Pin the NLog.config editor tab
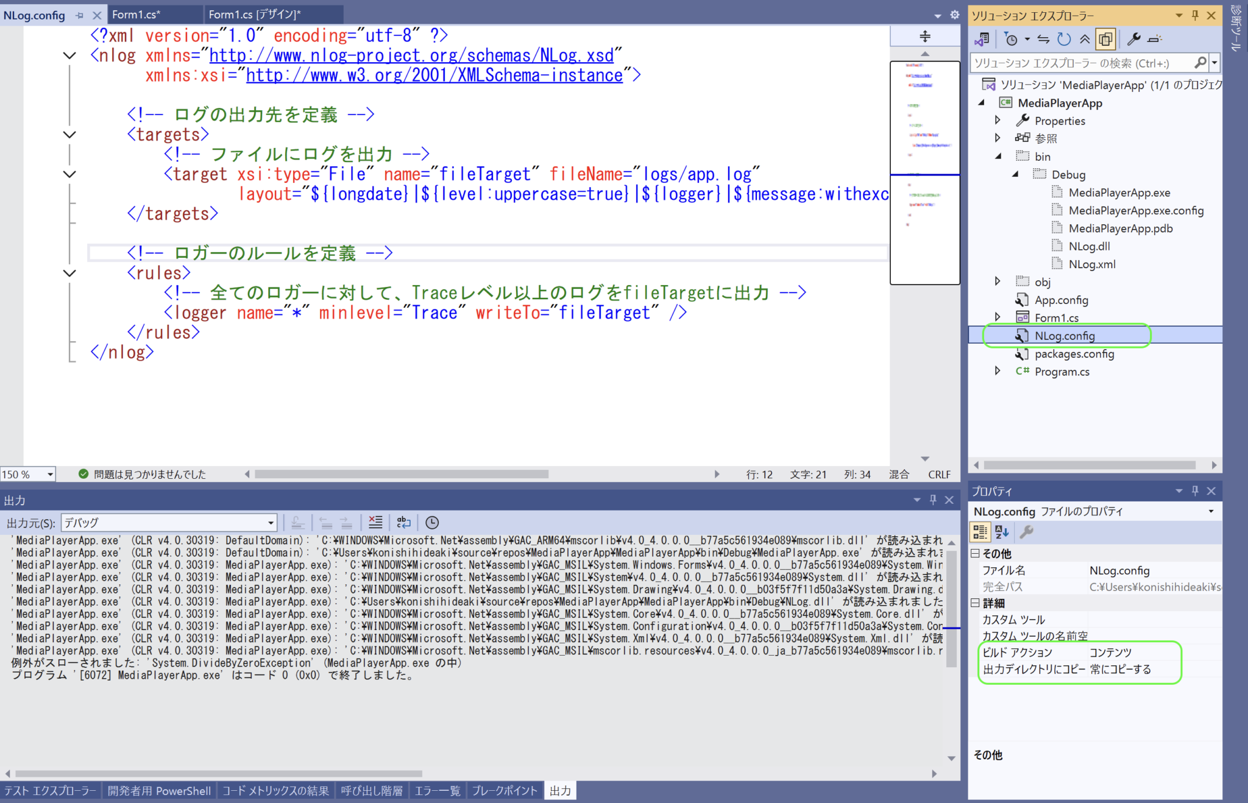This screenshot has width=1248, height=803. pos(80,15)
